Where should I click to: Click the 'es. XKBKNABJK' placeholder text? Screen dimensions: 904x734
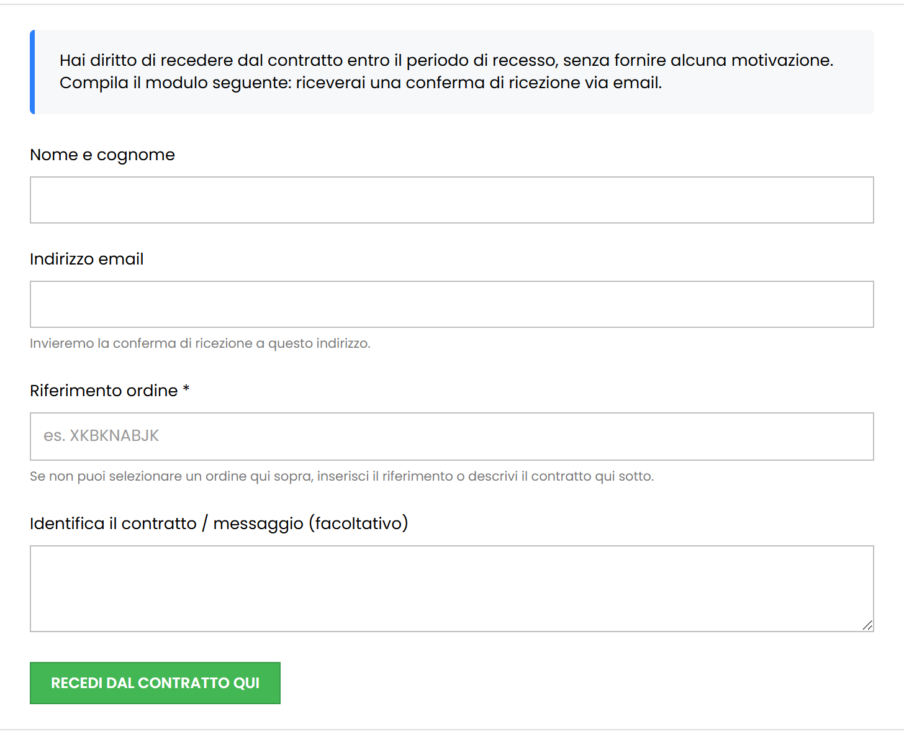[x=101, y=436]
